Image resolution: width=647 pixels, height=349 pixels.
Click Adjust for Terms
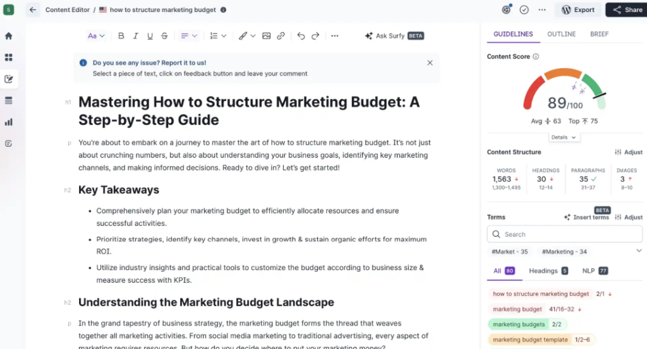tap(629, 217)
